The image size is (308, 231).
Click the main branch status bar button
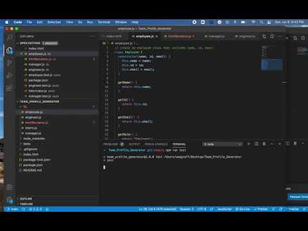point(13,209)
